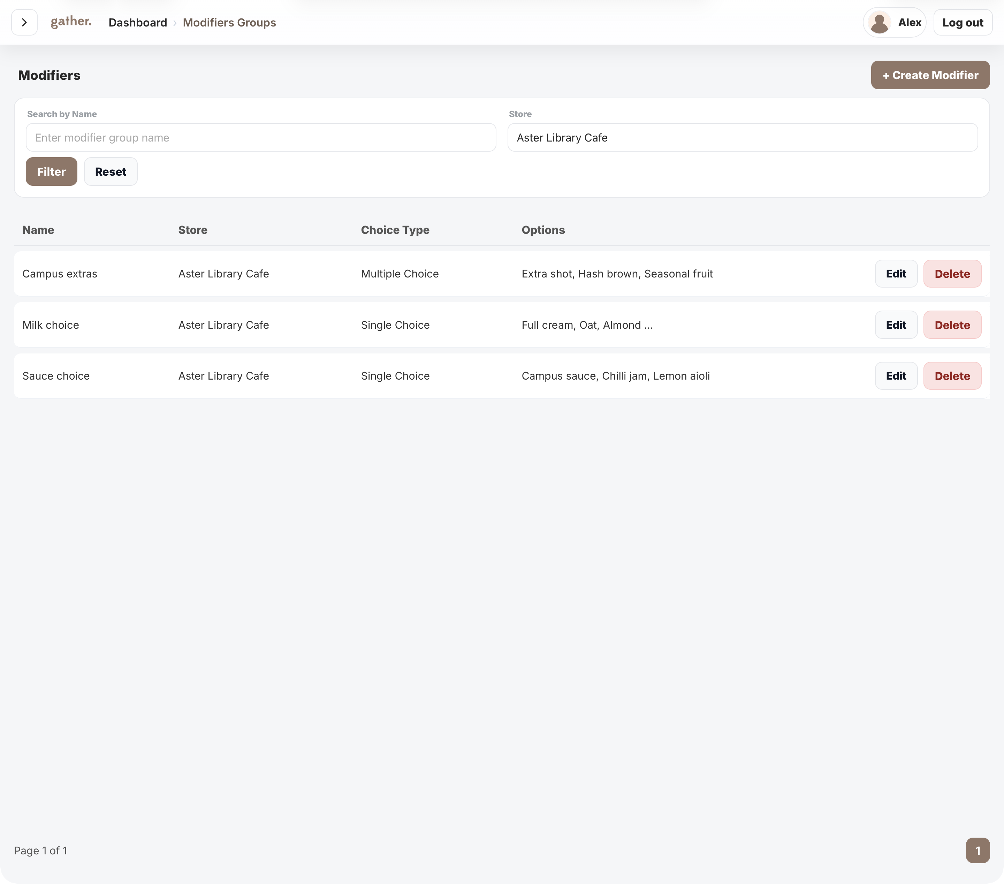The image size is (1004, 884).
Task: Click the Multiple Choice type cell
Action: tap(400, 274)
